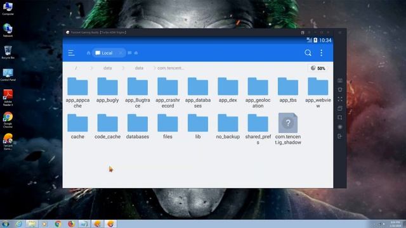Viewport: 406px width, 228px height.
Task: Open Computer desktop icon
Action: [8, 8]
